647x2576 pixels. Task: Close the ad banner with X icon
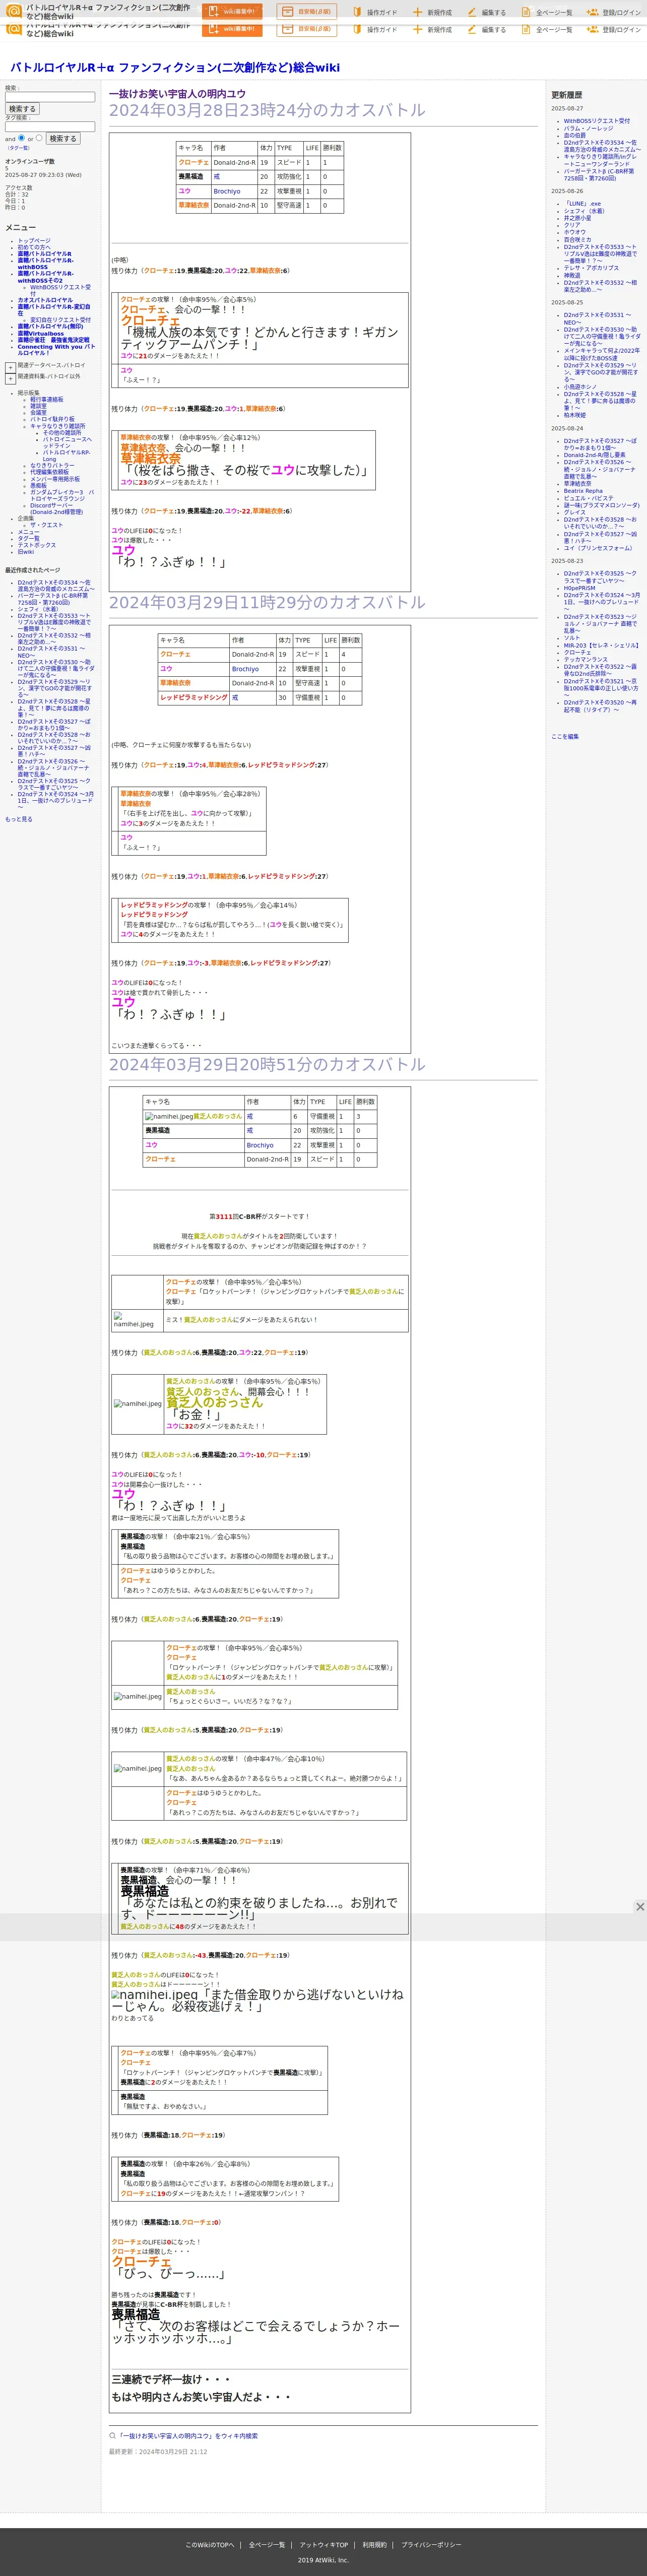(x=640, y=1907)
